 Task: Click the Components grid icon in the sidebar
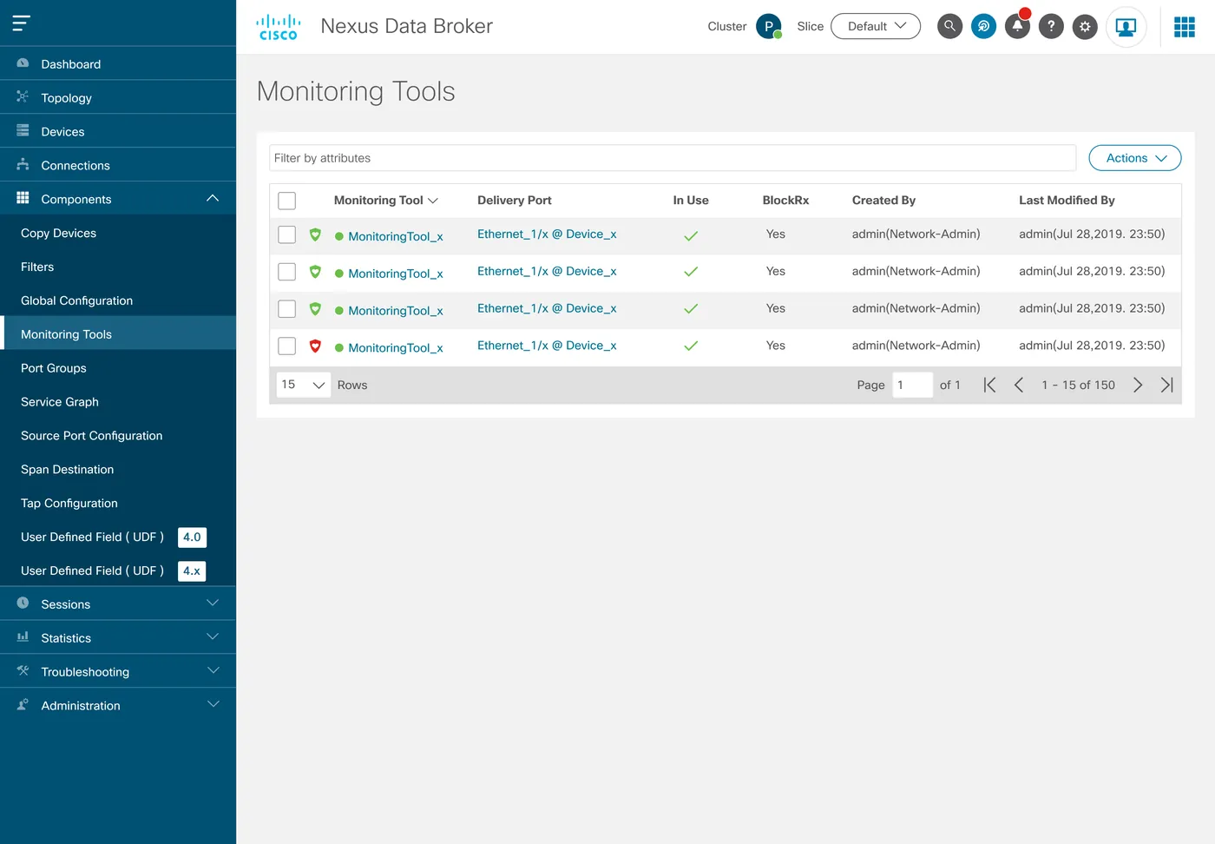click(x=23, y=198)
